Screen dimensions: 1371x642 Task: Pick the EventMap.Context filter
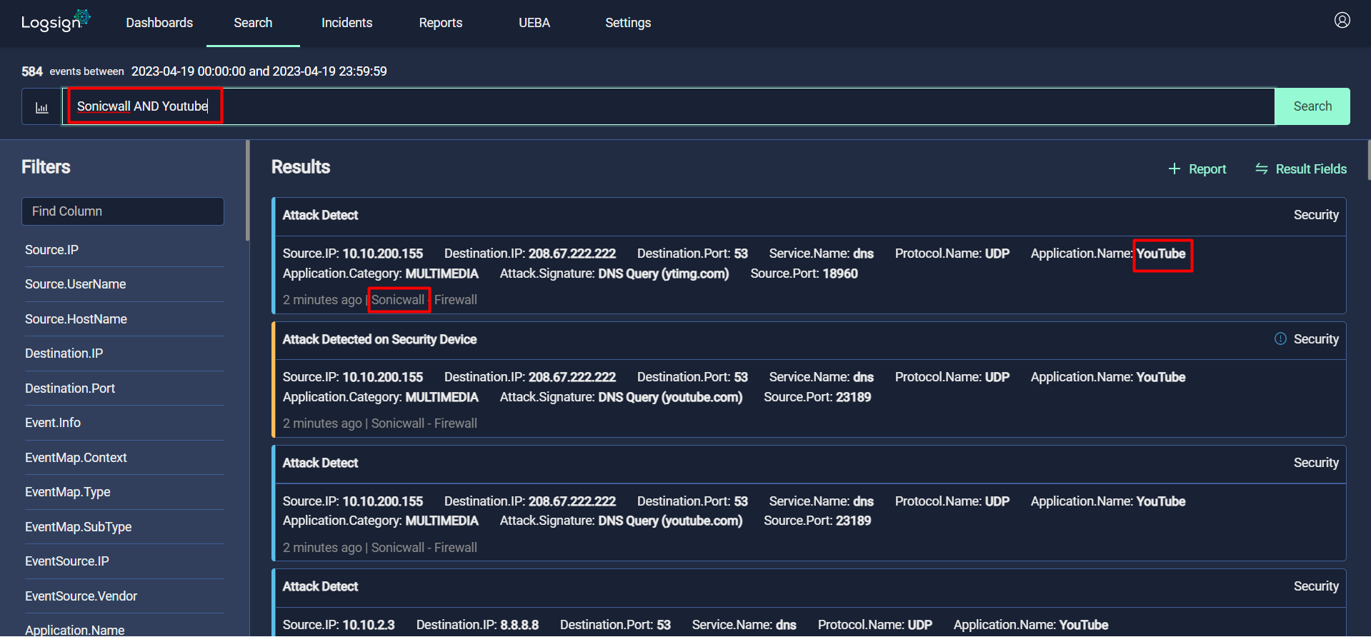[76, 458]
